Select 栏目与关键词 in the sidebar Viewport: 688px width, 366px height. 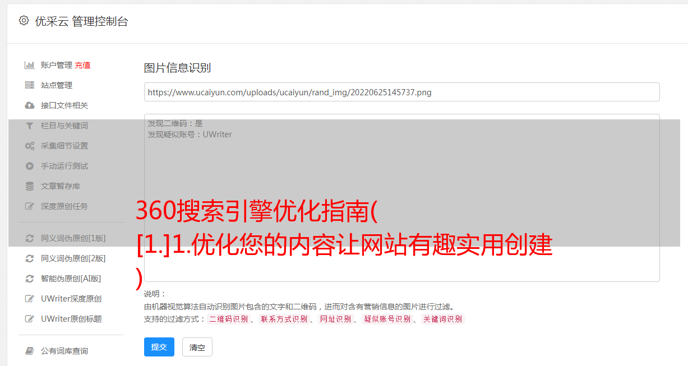[x=64, y=126]
